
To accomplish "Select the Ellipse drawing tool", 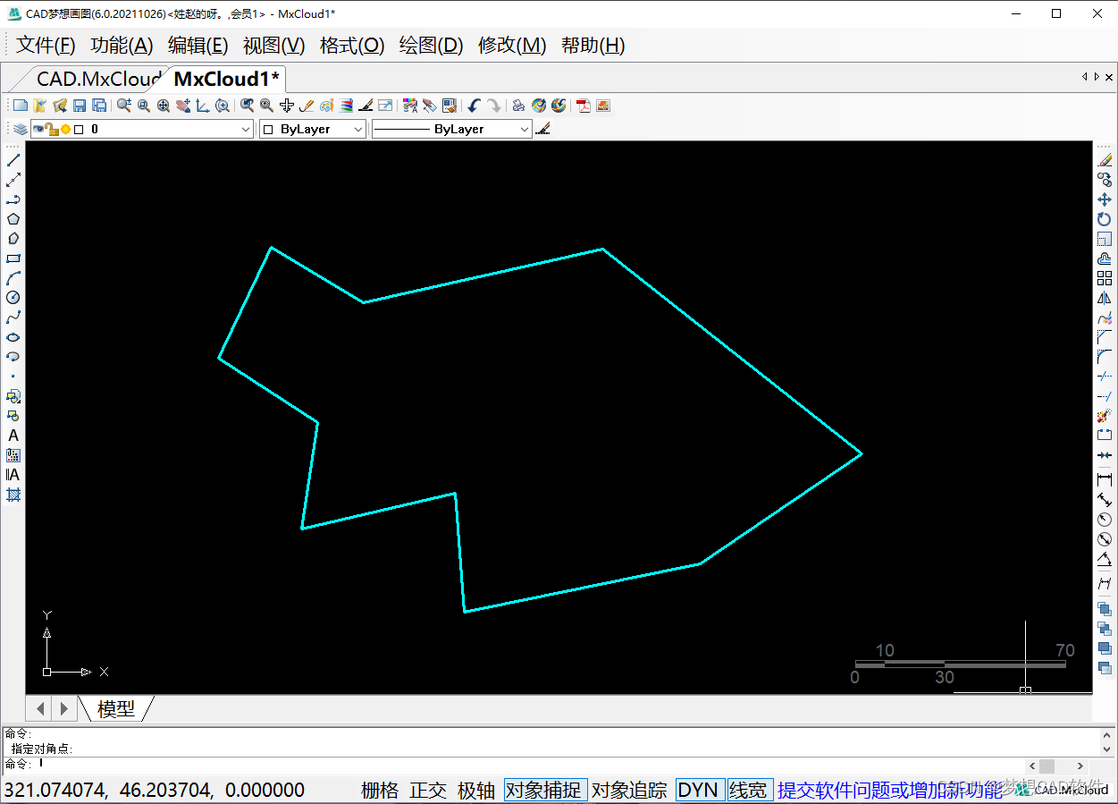I will tap(13, 337).
